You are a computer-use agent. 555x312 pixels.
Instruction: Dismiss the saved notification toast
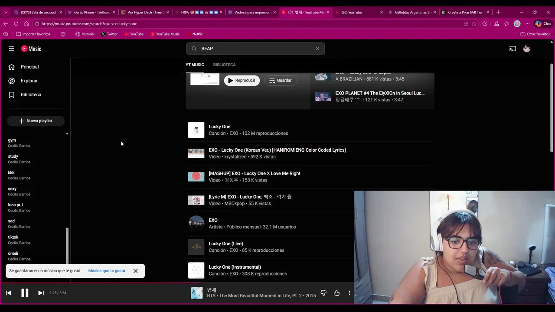tap(135, 271)
